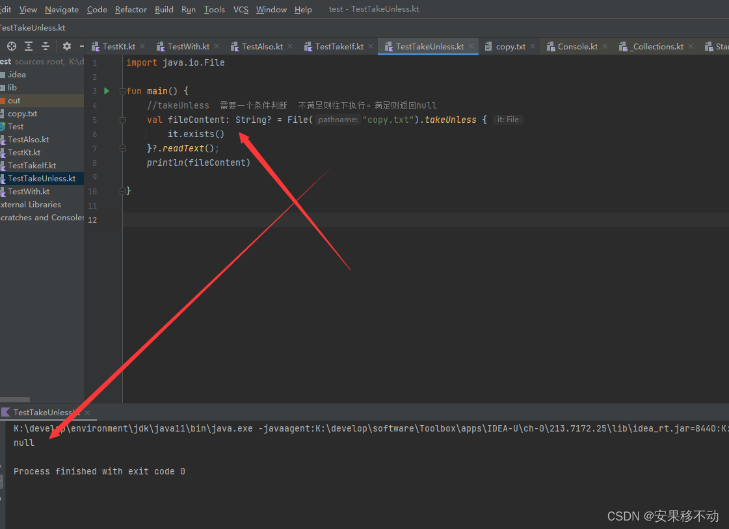The image size is (729, 529).
Task: Click the horizontal scrollbar below the project tree
Action: coord(15,398)
